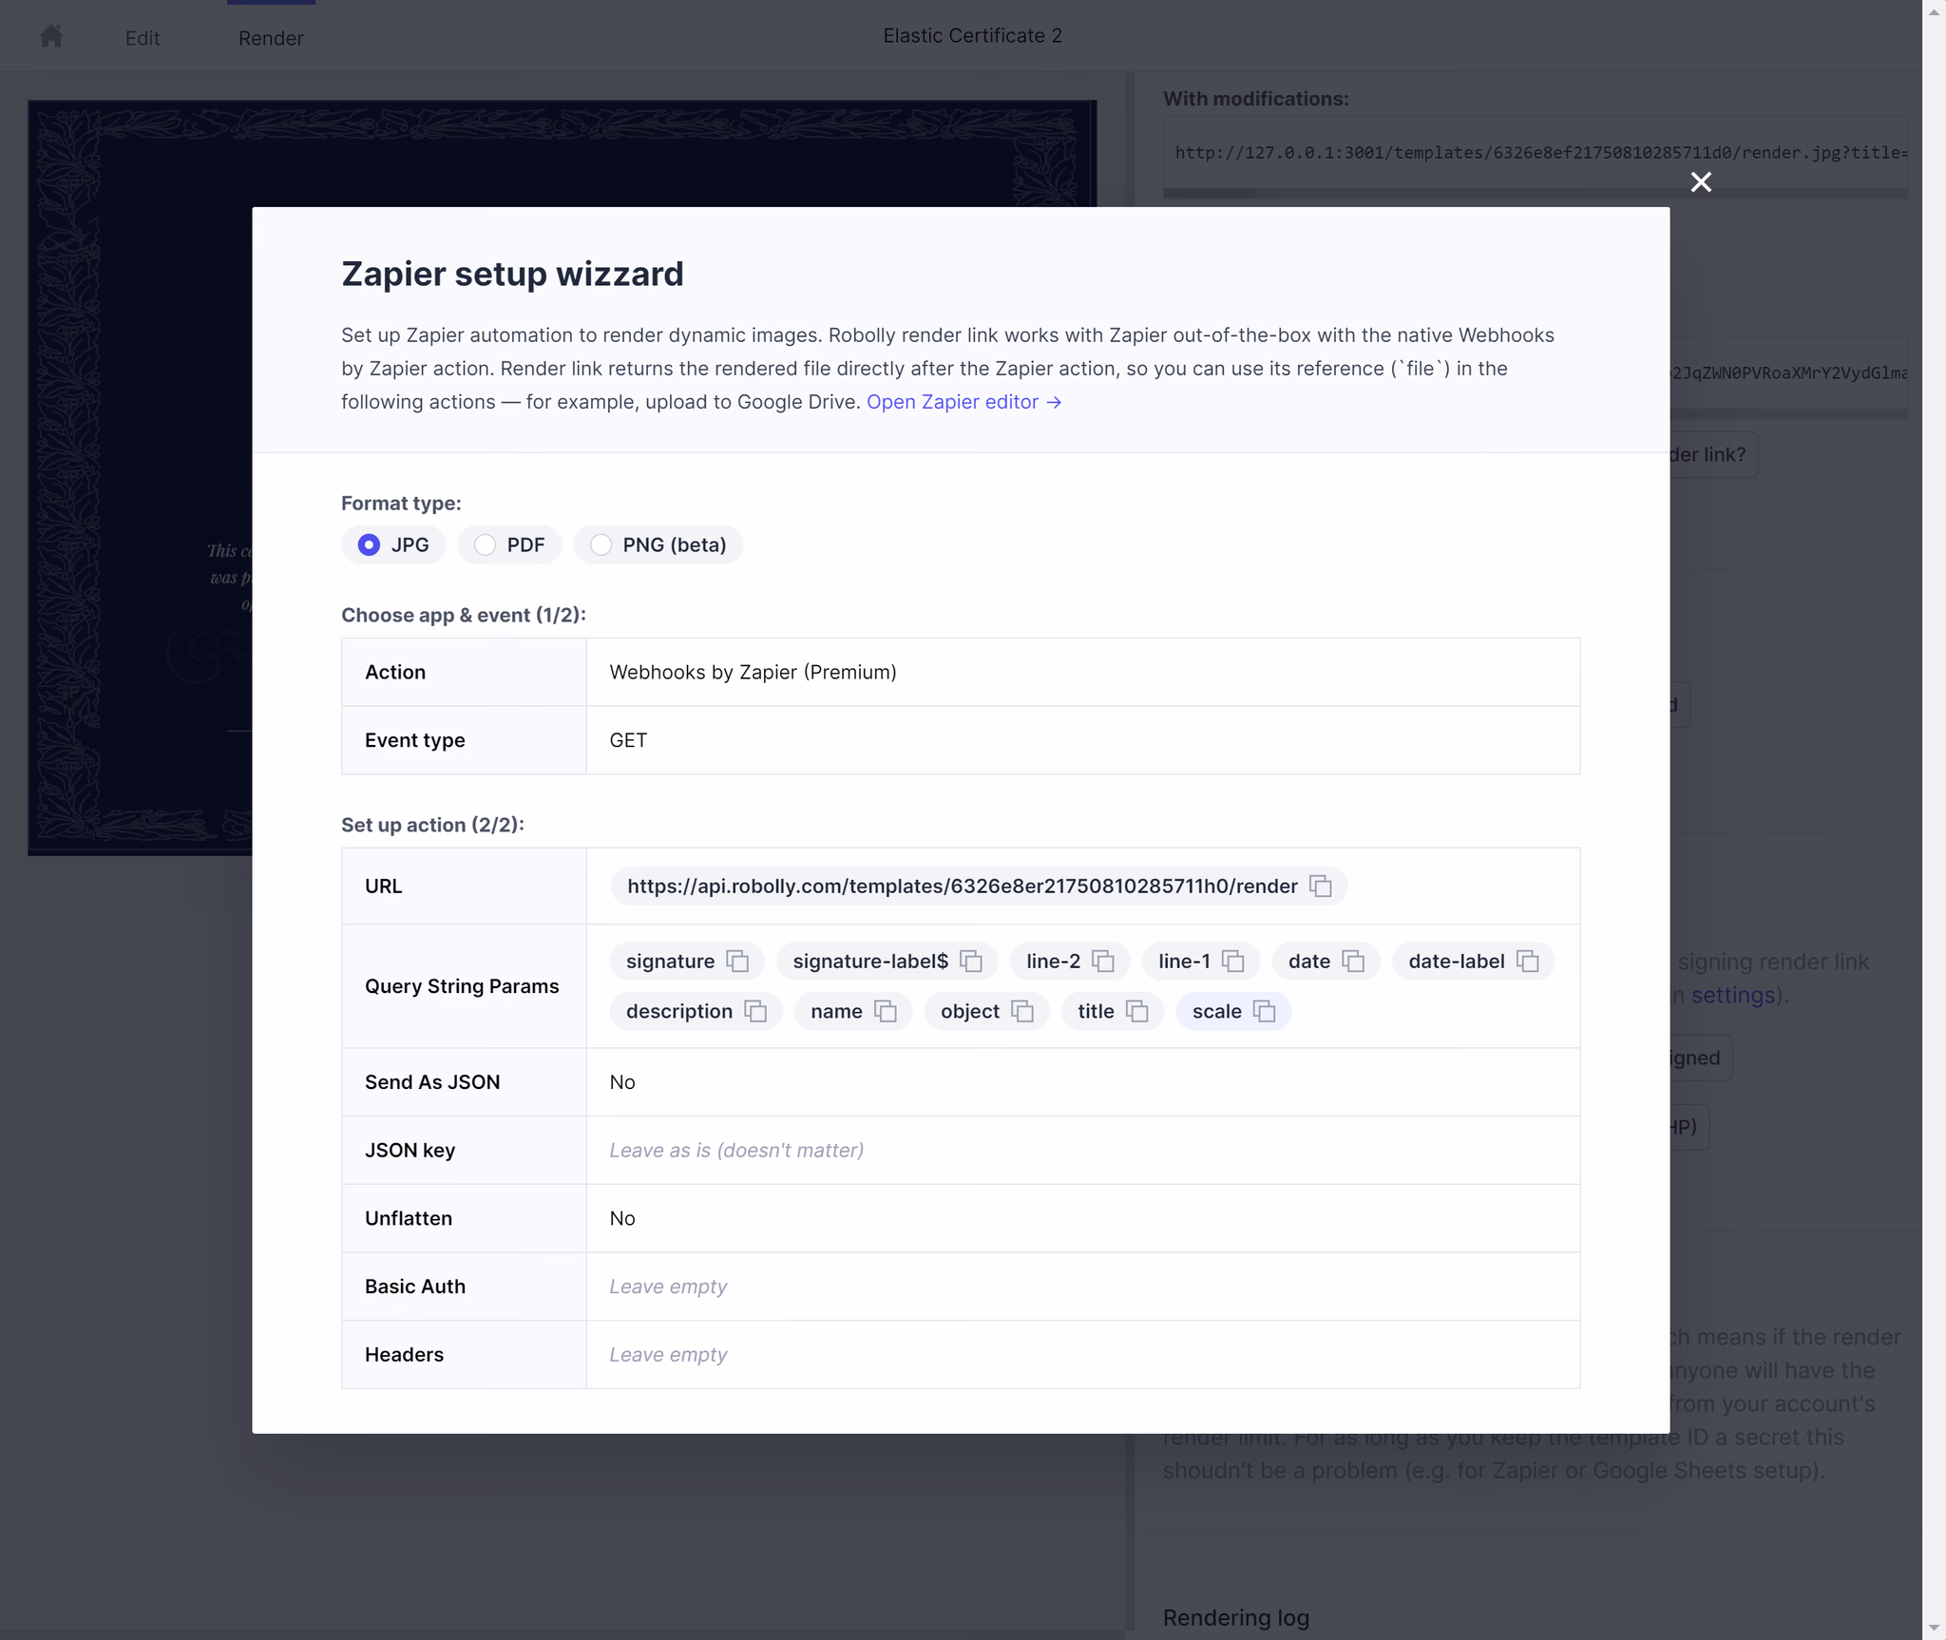
Task: Open the Zapier editor link
Action: pyautogui.click(x=963, y=402)
